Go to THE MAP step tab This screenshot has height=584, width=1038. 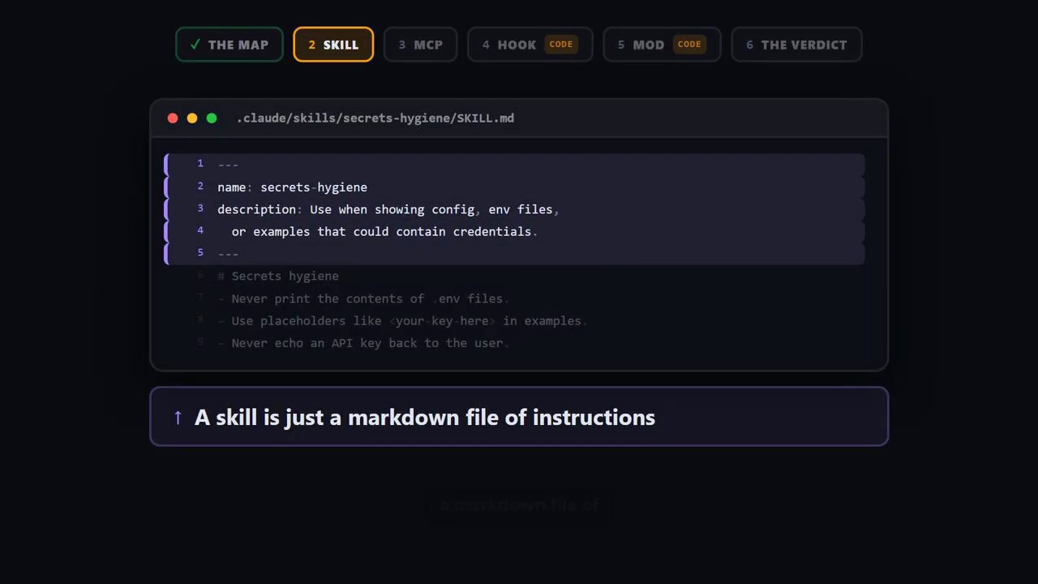click(x=229, y=45)
